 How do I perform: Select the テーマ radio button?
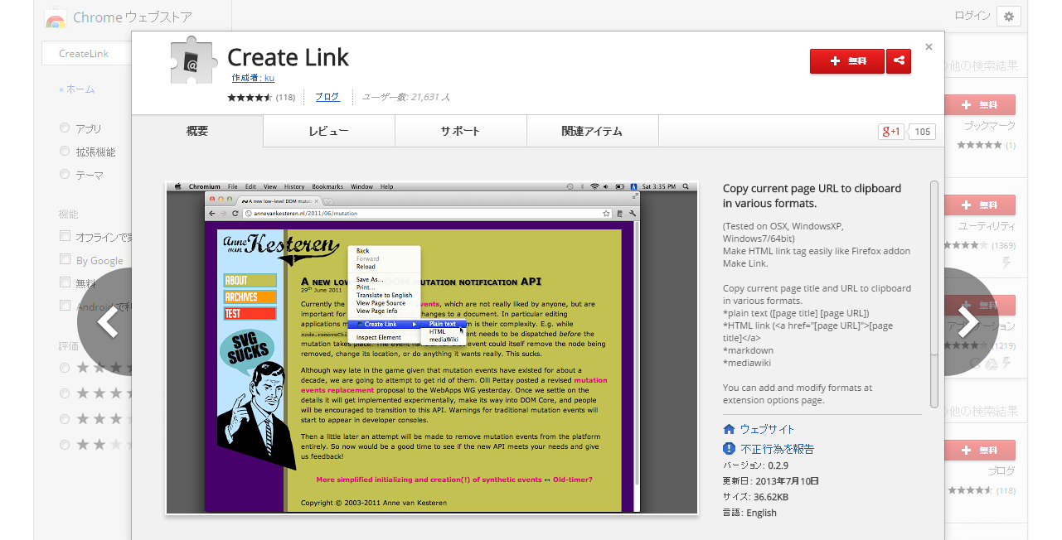click(x=65, y=175)
